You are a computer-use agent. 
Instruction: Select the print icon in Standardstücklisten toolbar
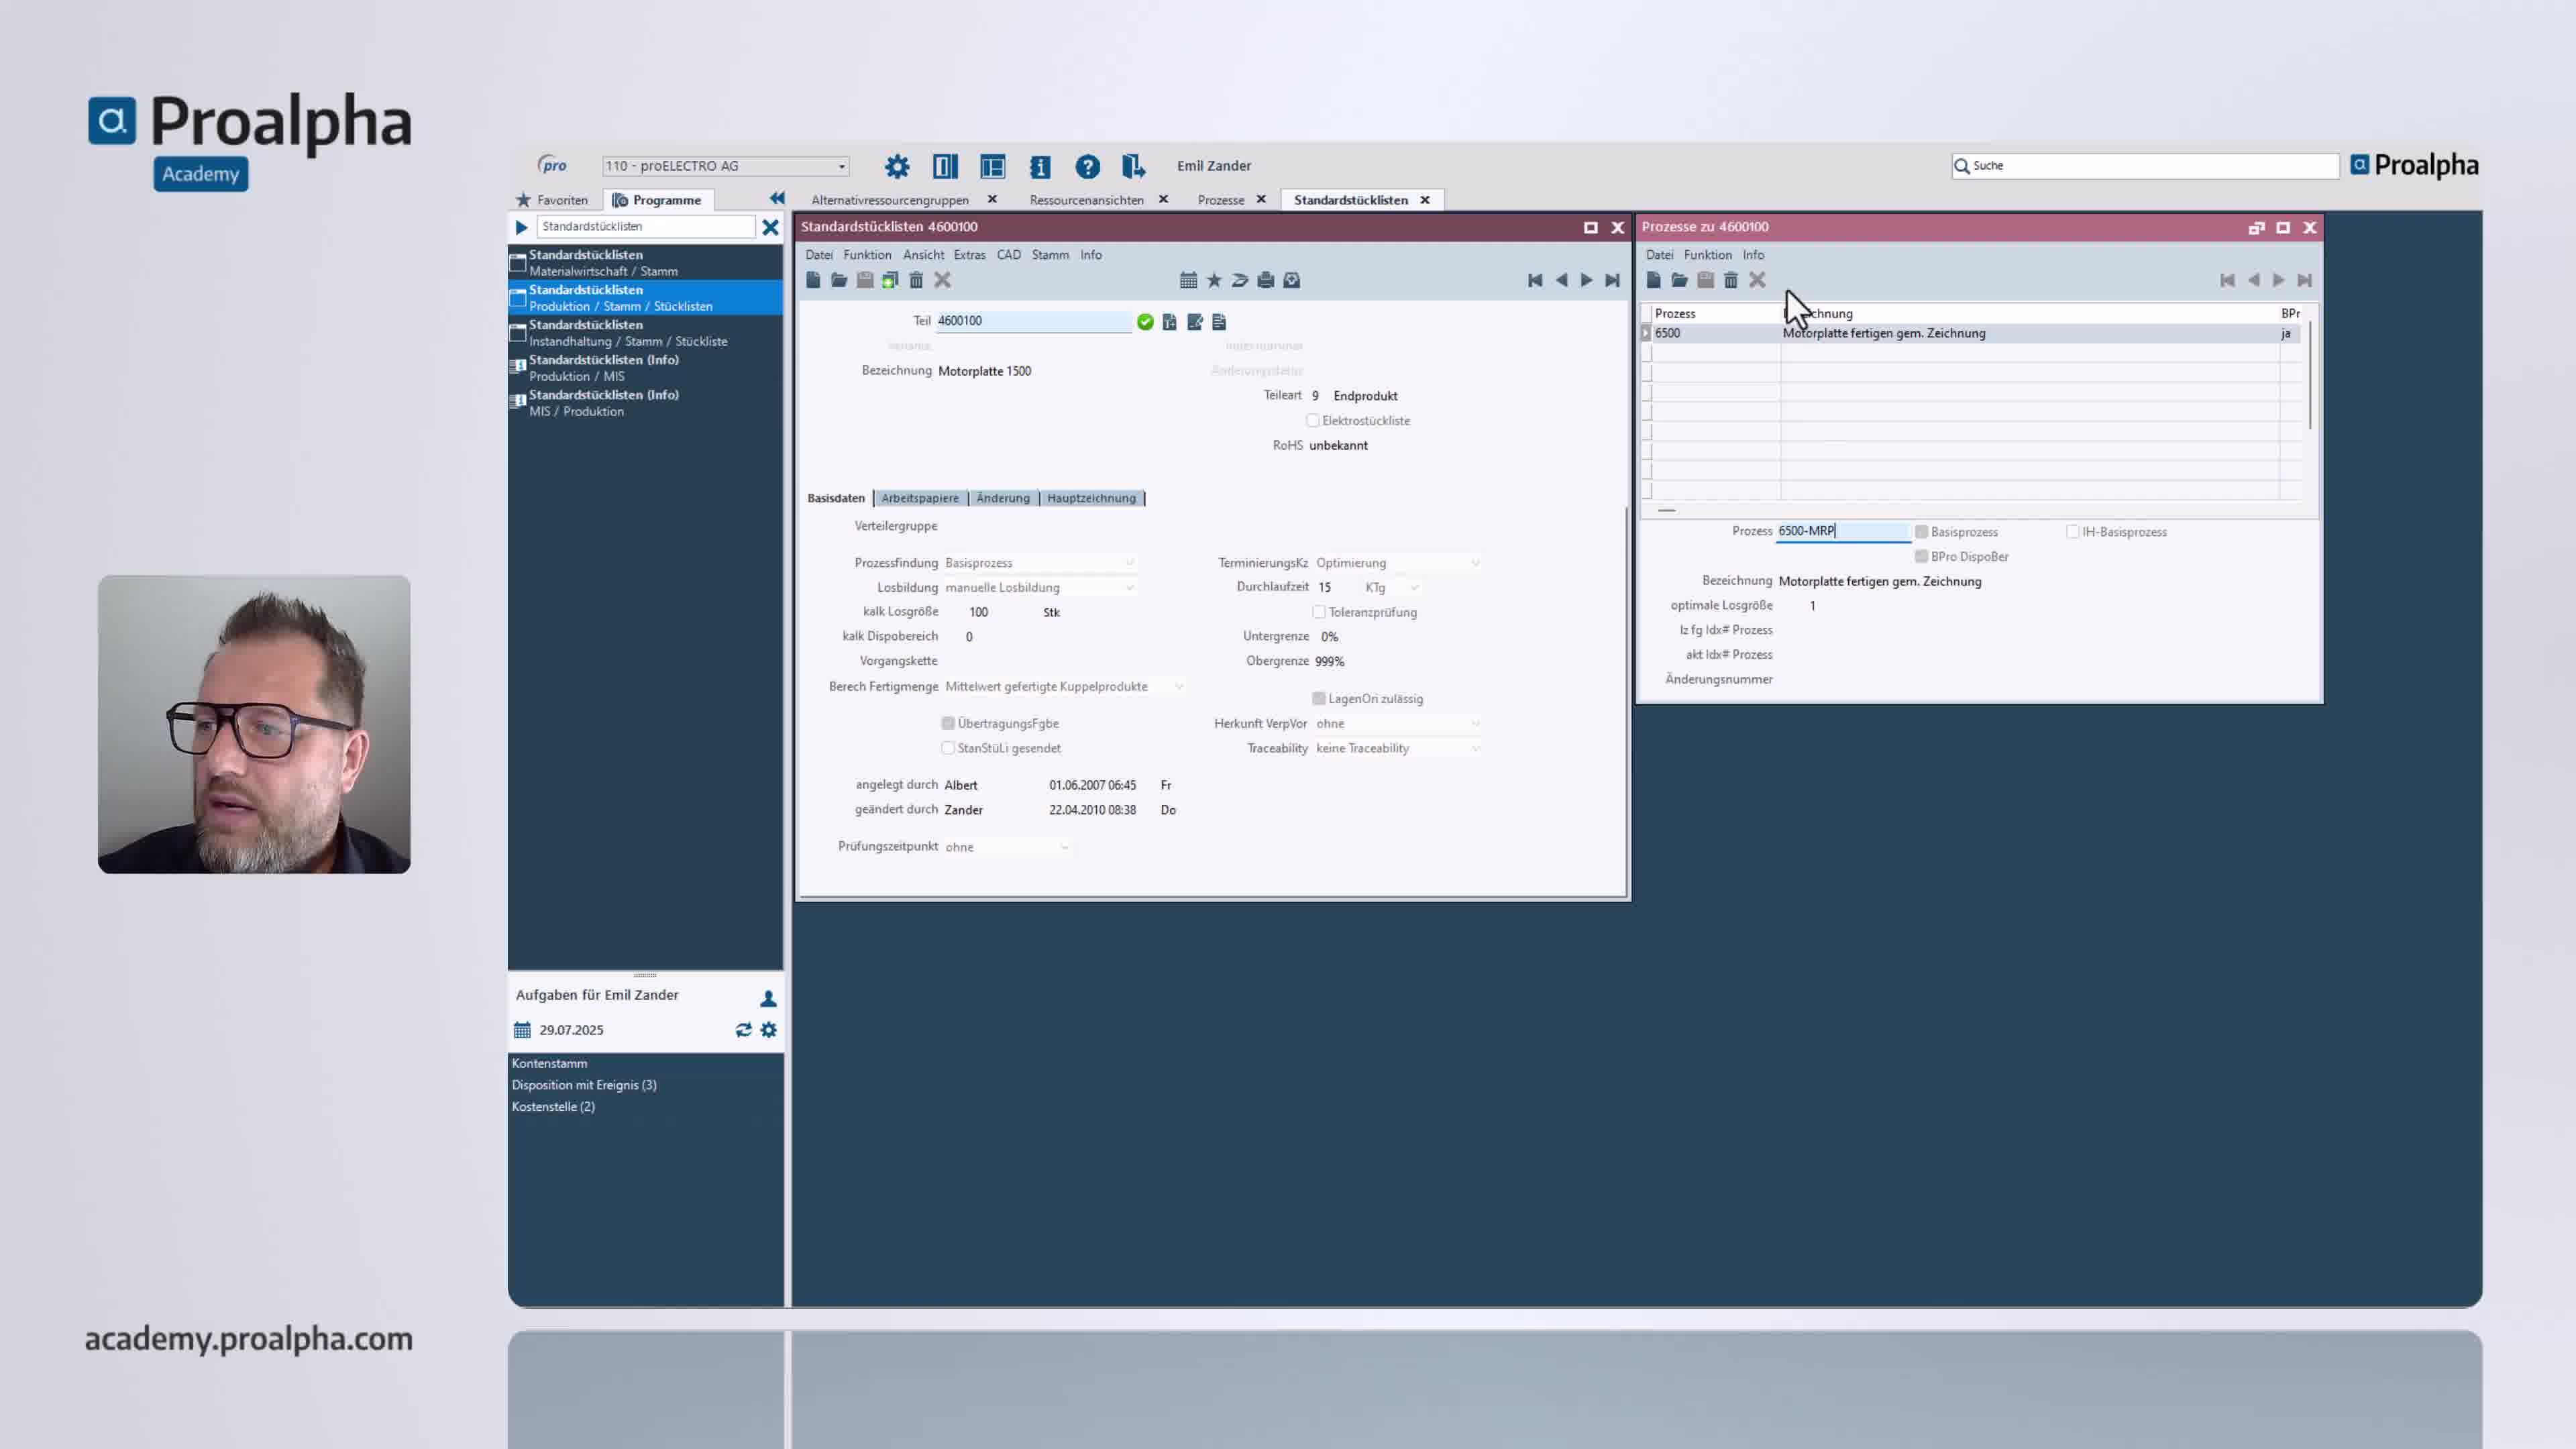1266,280
